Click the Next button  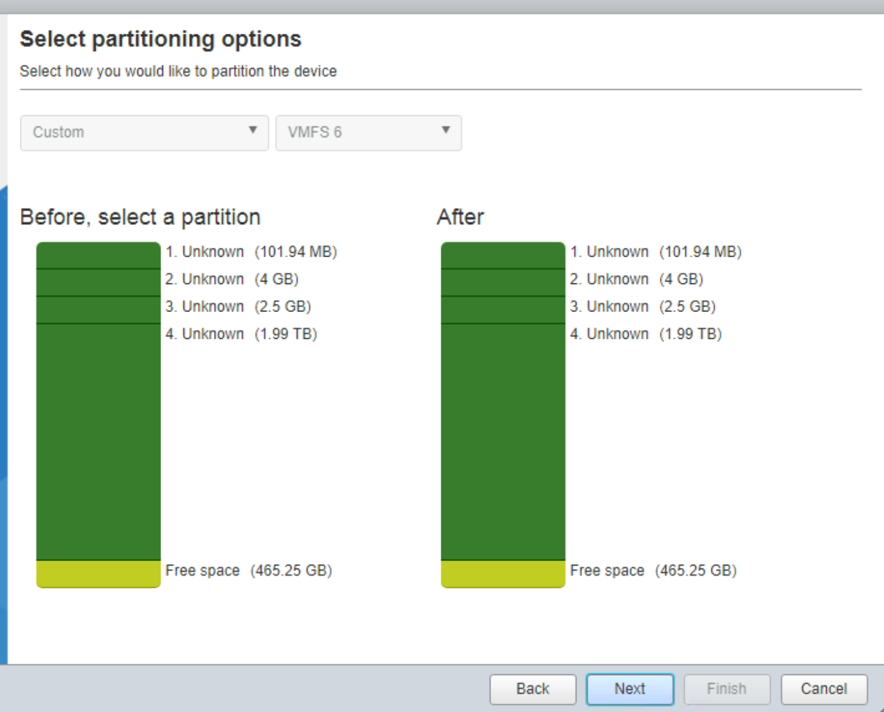(629, 688)
